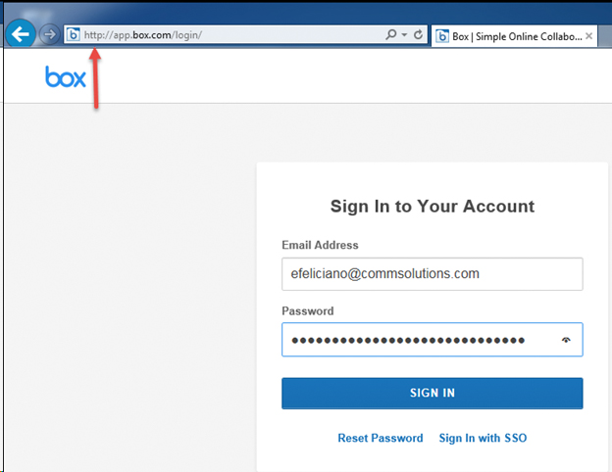Click the Box favicon in address bar

click(x=73, y=35)
